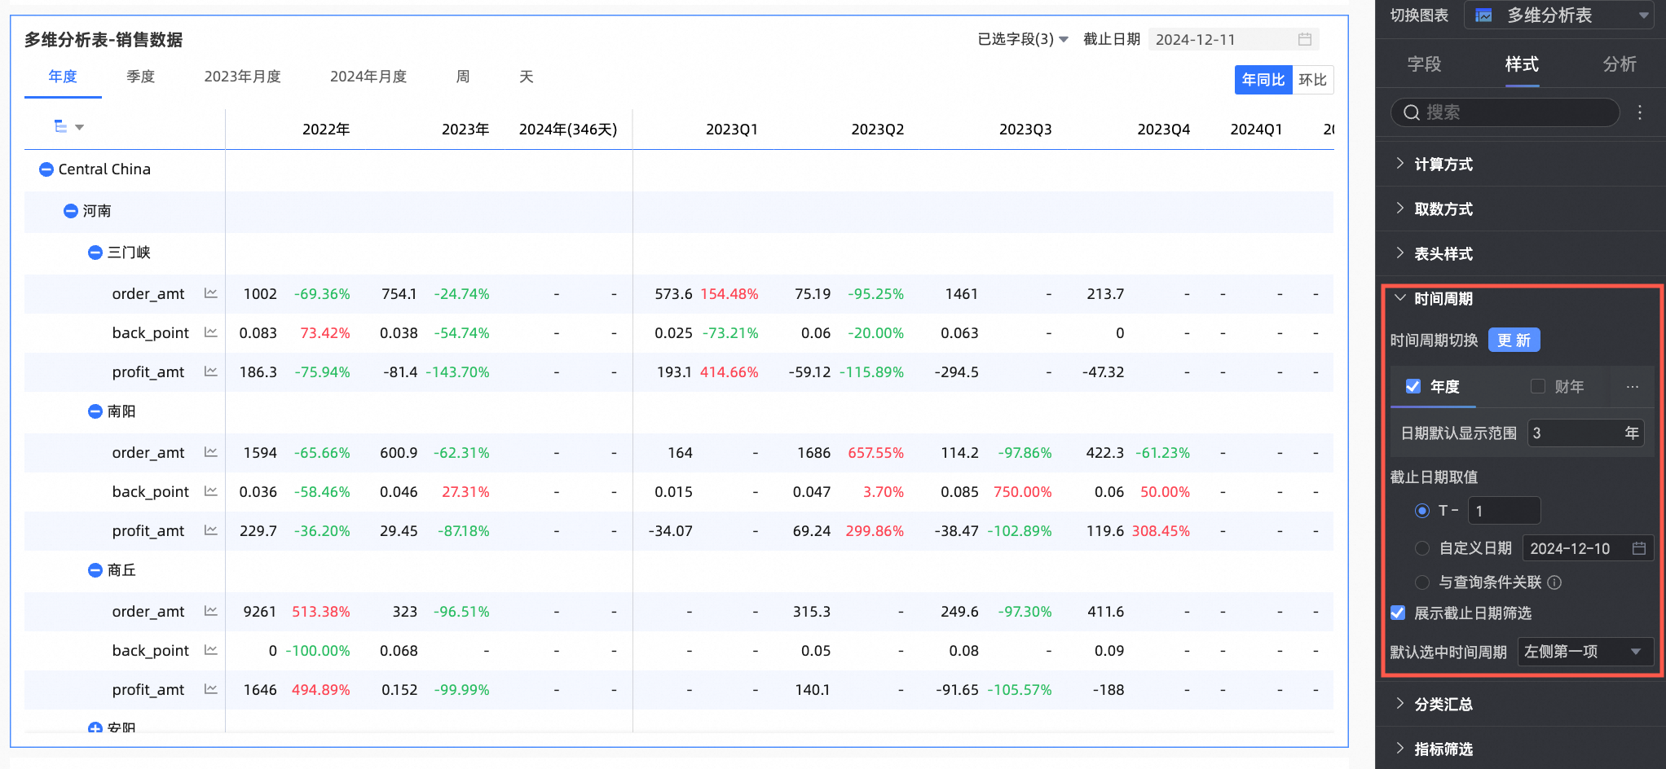The width and height of the screenshot is (1666, 769).
Task: Select the 与查询条件关联 radio option
Action: click(x=1422, y=582)
